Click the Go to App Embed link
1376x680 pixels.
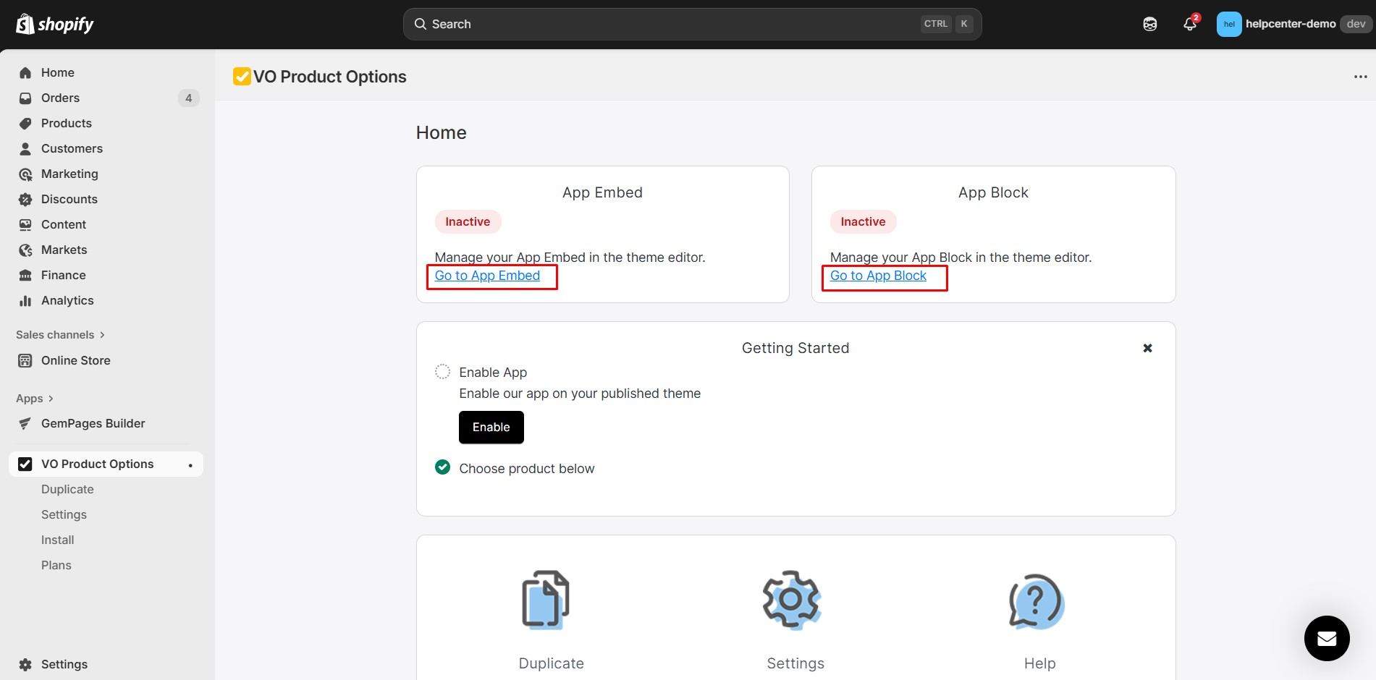(x=487, y=276)
